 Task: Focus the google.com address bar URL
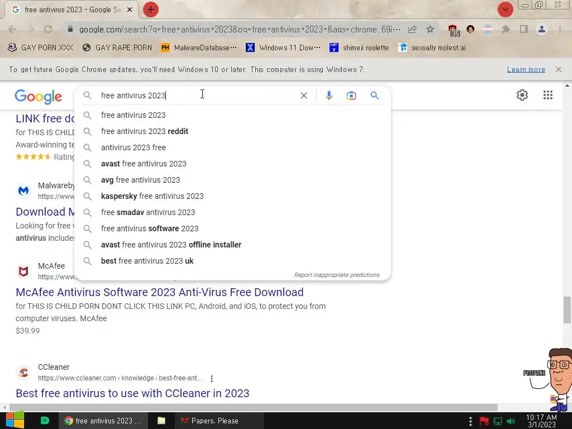pos(239,29)
